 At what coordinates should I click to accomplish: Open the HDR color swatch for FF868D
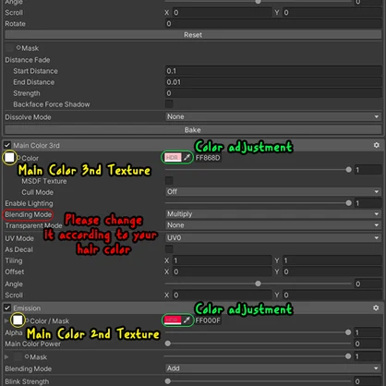173,158
